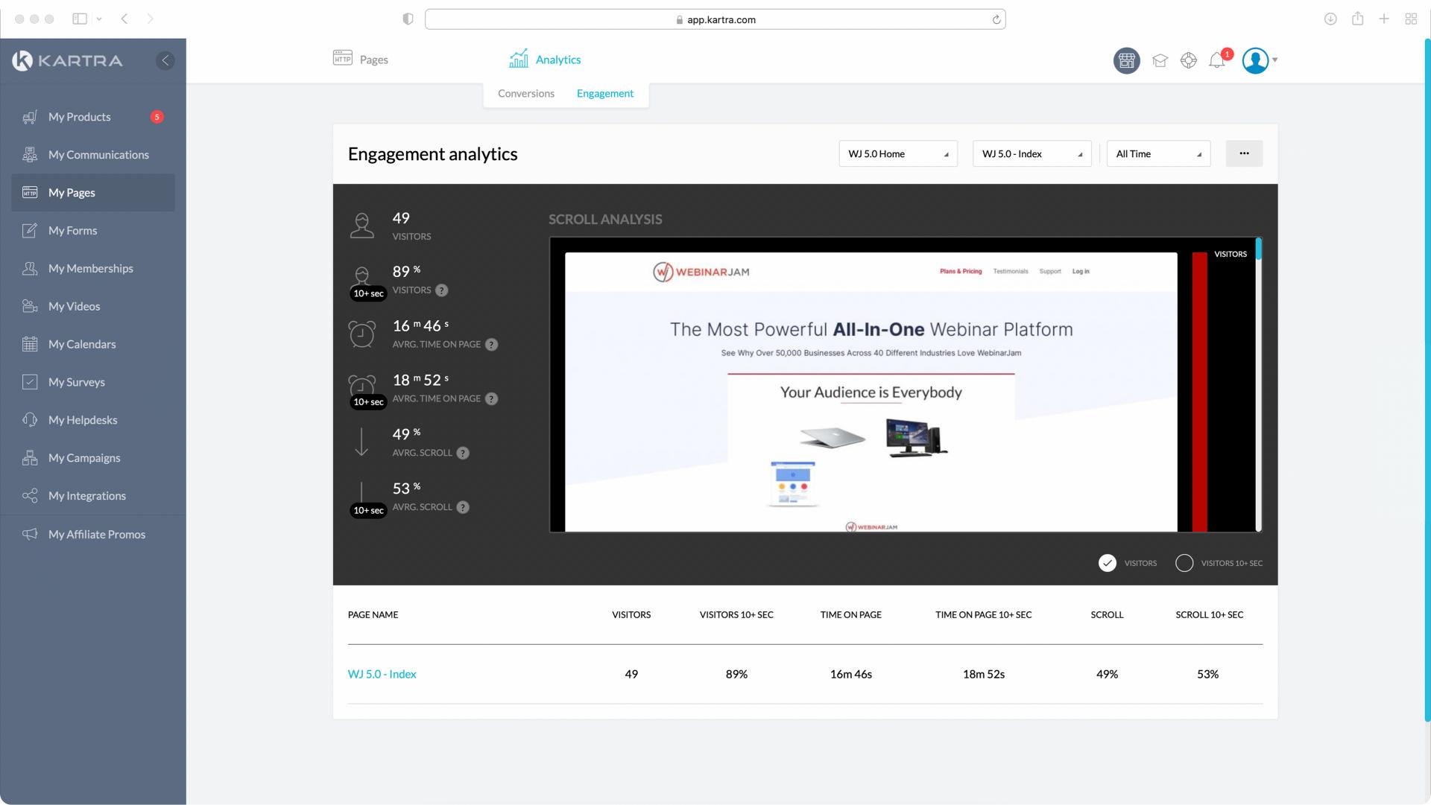Image resolution: width=1431 pixels, height=805 pixels.
Task: Open the WJ 5.0 Home dropdown
Action: [x=897, y=153]
